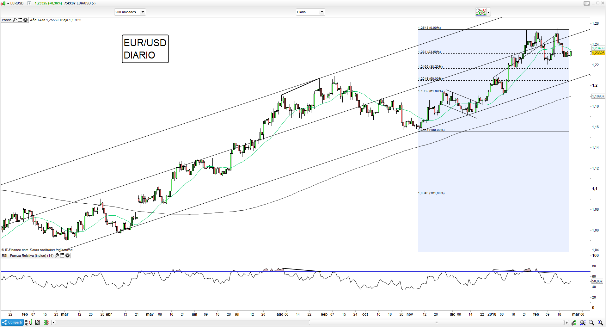
Task: Open the EURUSD symbol dropdown arrow
Action: click(8, 3)
